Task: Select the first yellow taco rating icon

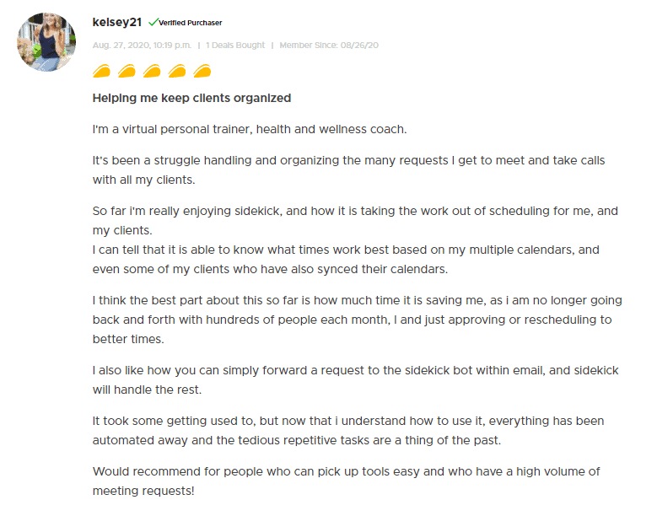Action: point(101,71)
